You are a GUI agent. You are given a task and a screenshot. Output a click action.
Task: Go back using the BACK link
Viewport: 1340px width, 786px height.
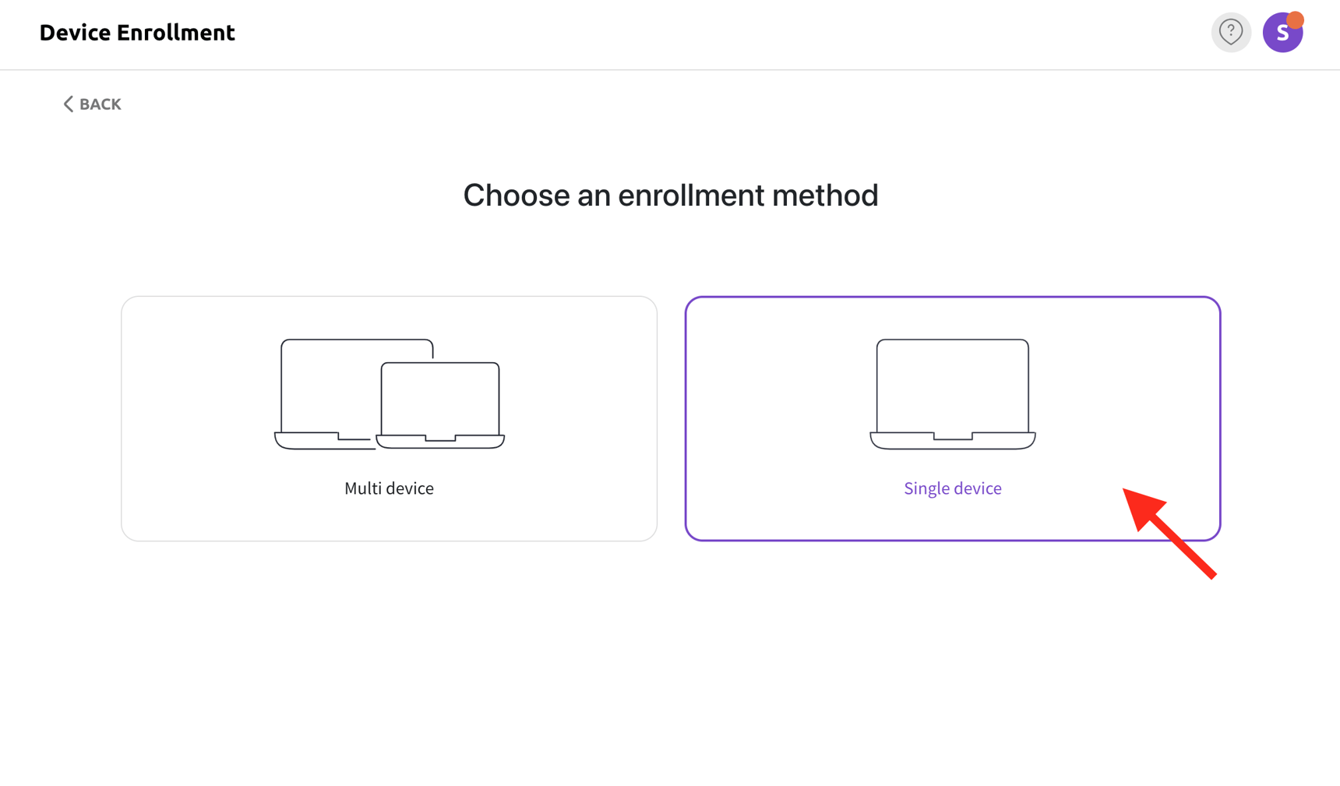click(x=100, y=104)
